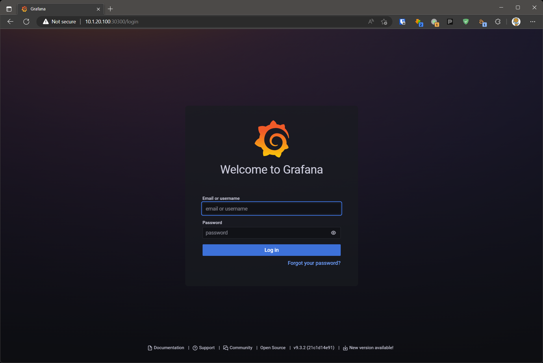Open the Open Source footer link

pos(273,348)
